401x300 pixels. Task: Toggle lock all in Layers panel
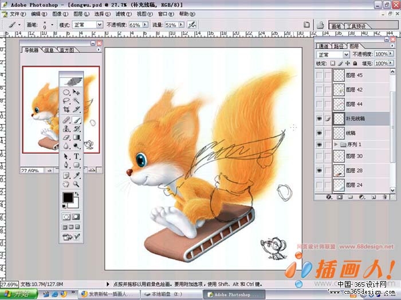click(x=355, y=63)
